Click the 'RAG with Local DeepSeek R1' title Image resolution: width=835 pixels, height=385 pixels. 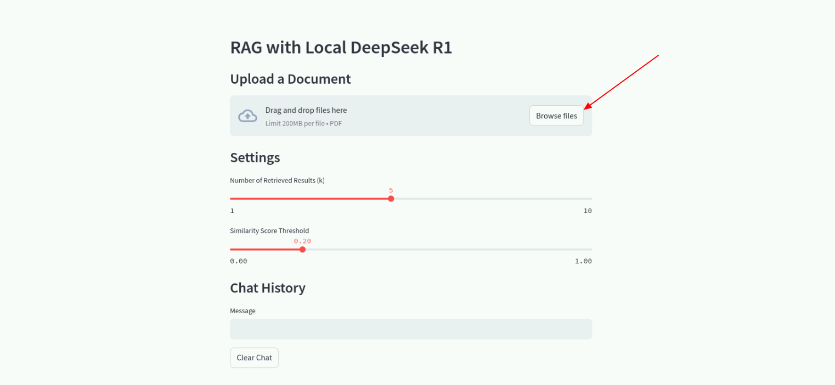pyautogui.click(x=341, y=48)
